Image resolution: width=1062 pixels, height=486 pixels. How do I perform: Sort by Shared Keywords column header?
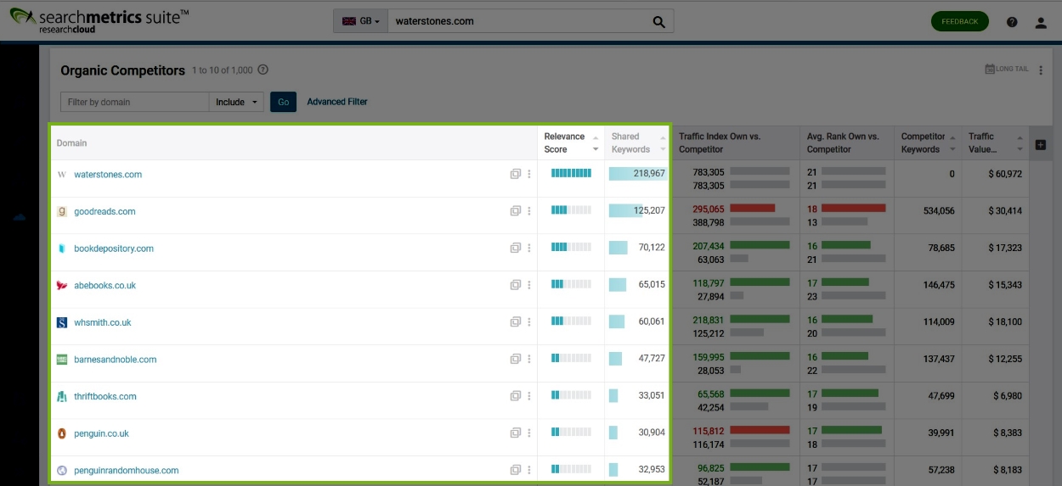630,142
